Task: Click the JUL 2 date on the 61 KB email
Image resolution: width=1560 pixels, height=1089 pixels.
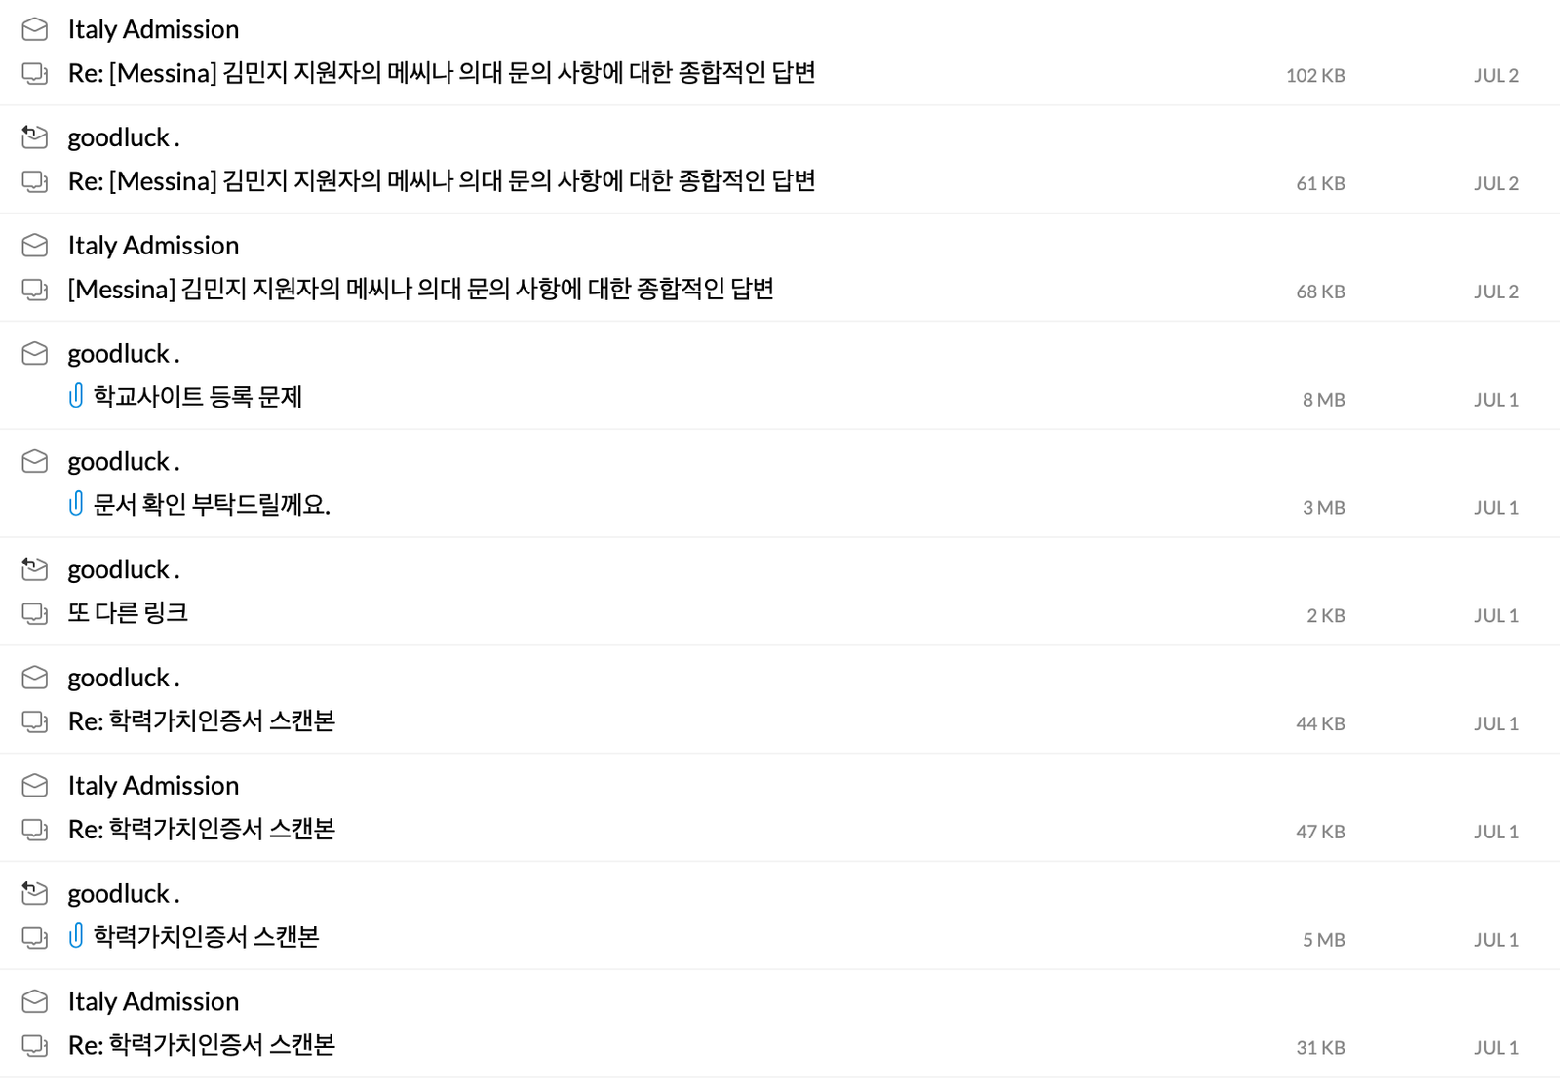Action: click(1496, 182)
